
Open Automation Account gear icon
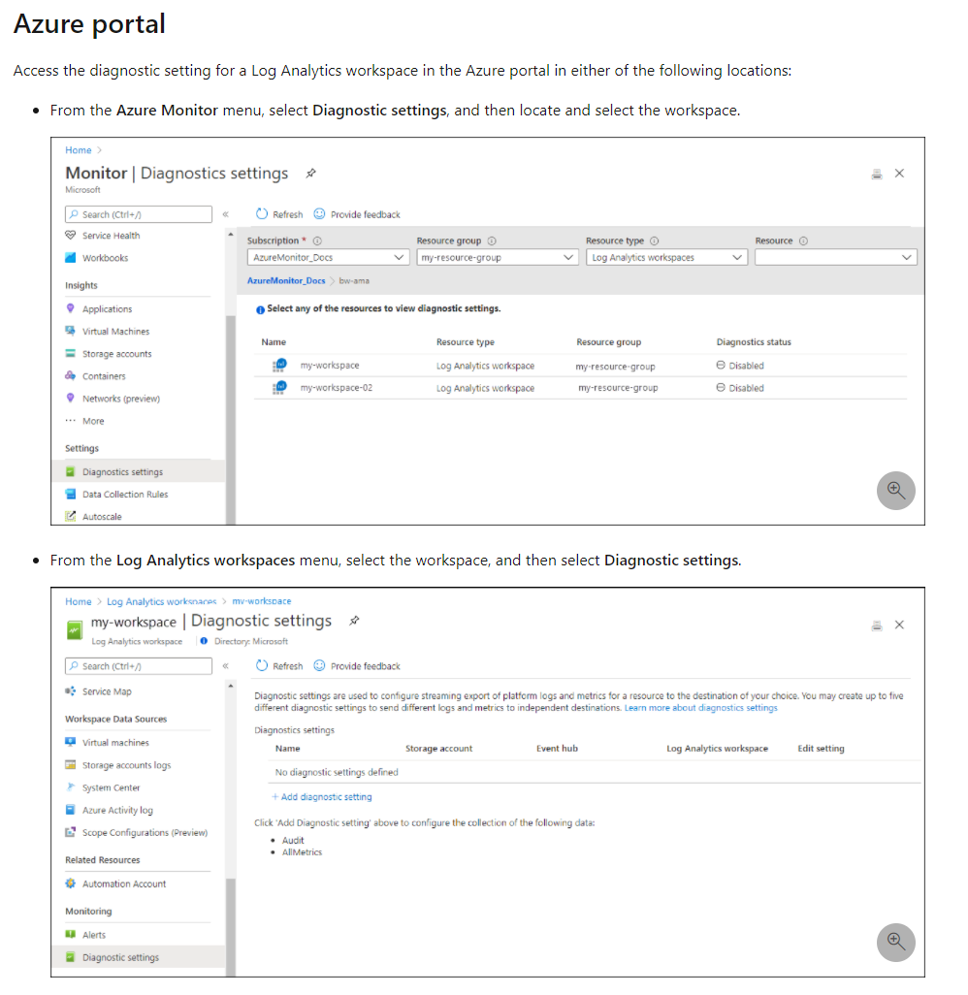tap(71, 883)
